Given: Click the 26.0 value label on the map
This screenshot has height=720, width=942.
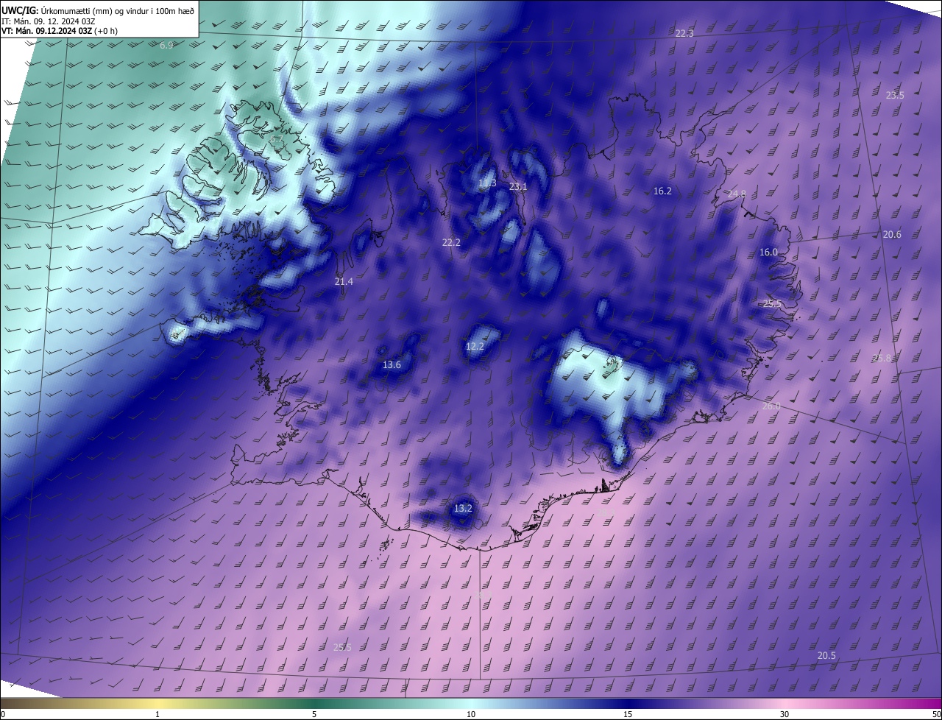Looking at the screenshot, I should click(771, 406).
